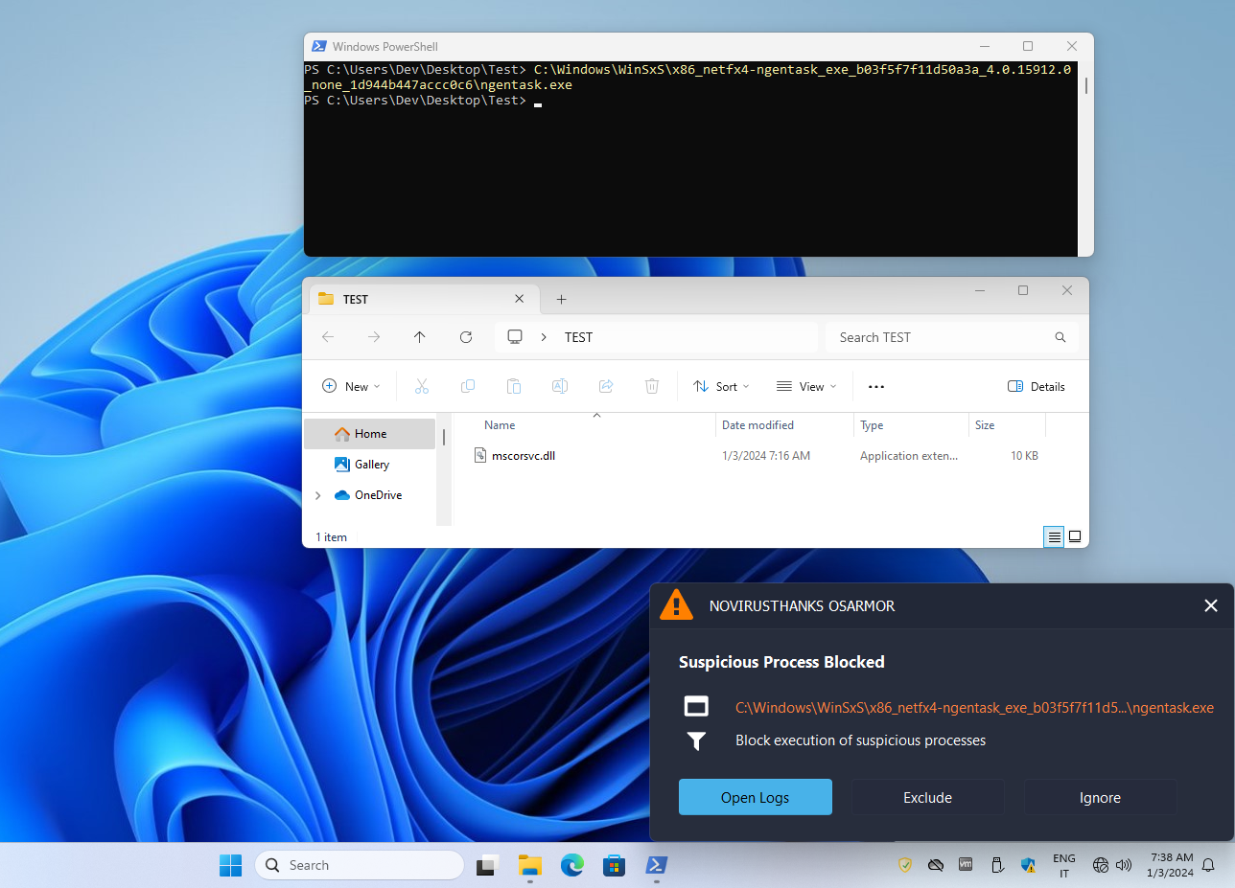
Task: Toggle the Details pane in Explorer
Action: [1037, 386]
